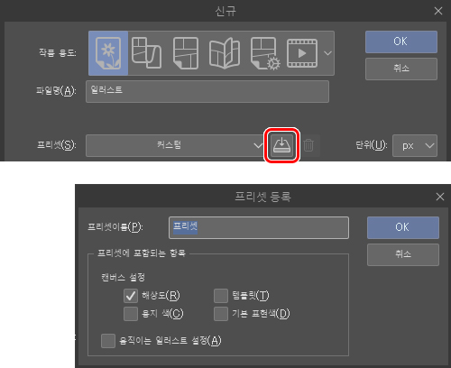Click the delete preset trash icon
Viewport: 451px width, 368px height.
point(308,145)
